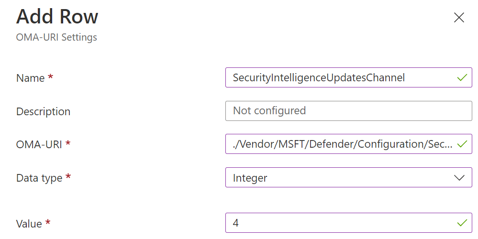
Task: Click the Description box showing Not configured
Action: (348, 111)
